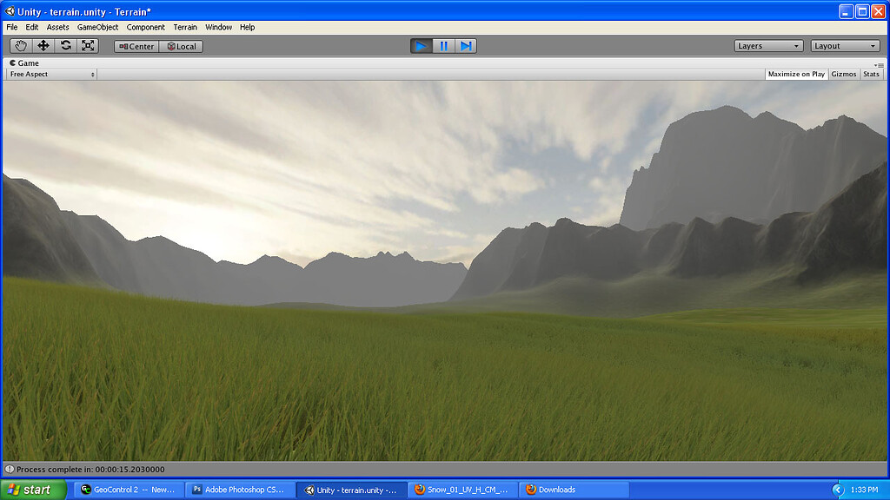The height and width of the screenshot is (500, 890).
Task: Select the Rotate tool
Action: click(65, 45)
